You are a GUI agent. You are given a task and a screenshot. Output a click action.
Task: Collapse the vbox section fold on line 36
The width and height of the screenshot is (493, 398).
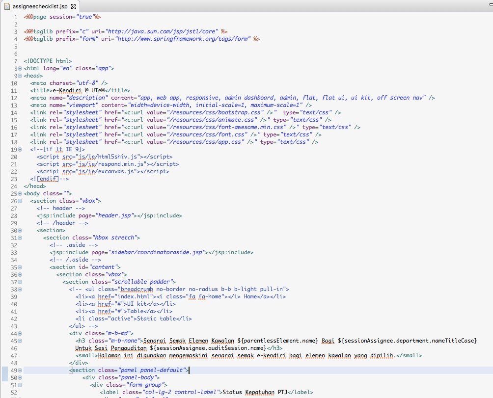pyautogui.click(x=20, y=274)
